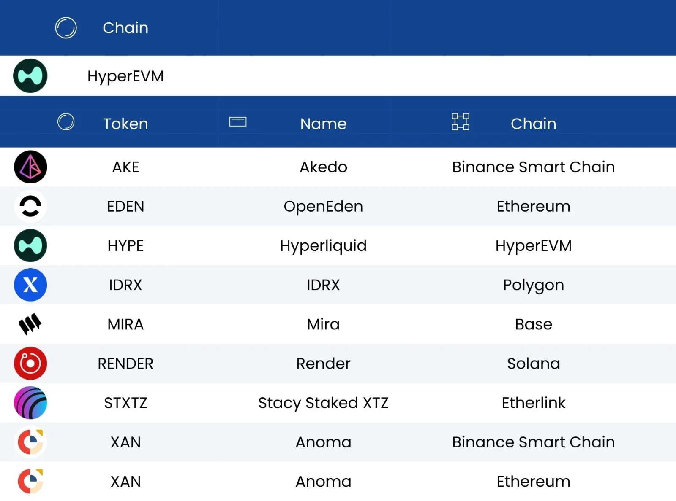This screenshot has width=676, height=501.
Task: Click the AKE token pink triangle icon
Action: [30, 167]
